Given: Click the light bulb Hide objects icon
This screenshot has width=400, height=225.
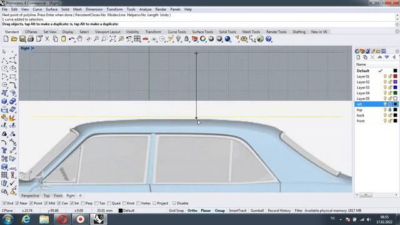Looking at the screenshot, I should pyautogui.click(x=178, y=39).
